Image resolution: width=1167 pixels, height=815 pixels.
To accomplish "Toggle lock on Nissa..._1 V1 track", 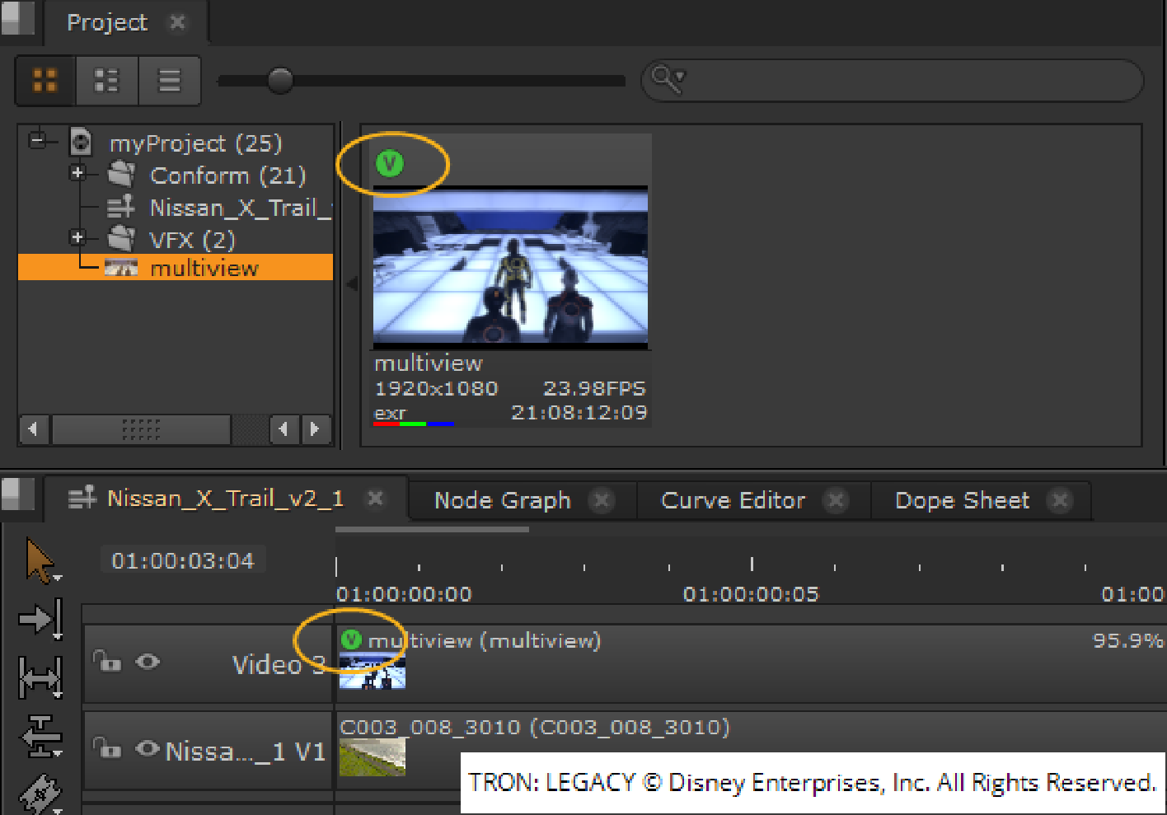I will tap(106, 748).
